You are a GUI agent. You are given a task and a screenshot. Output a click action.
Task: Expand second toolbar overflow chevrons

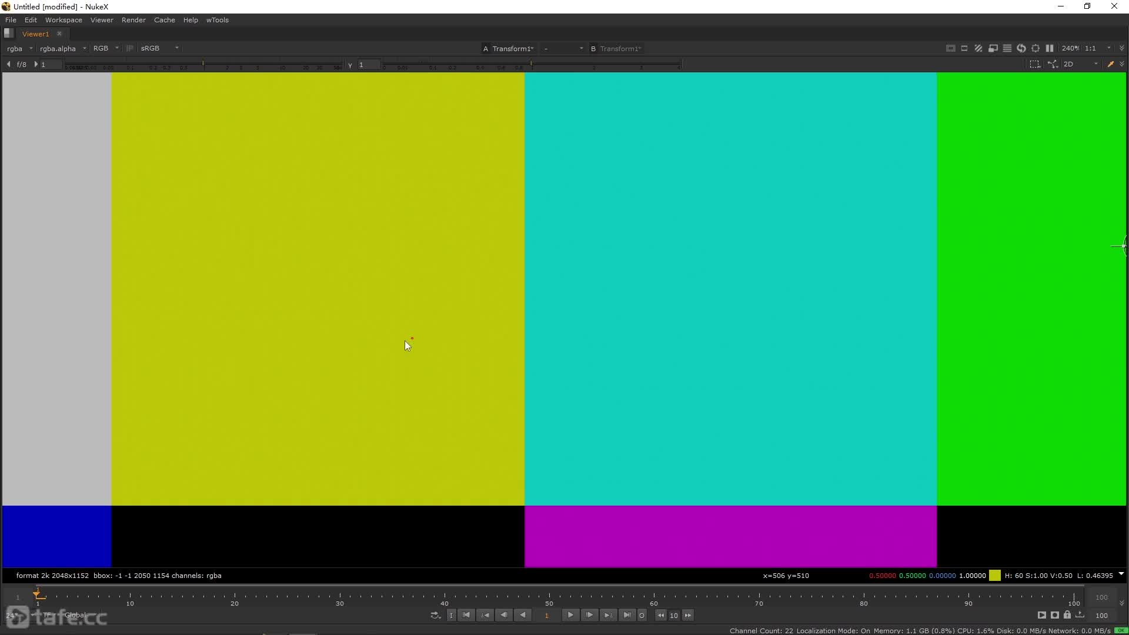(1122, 64)
